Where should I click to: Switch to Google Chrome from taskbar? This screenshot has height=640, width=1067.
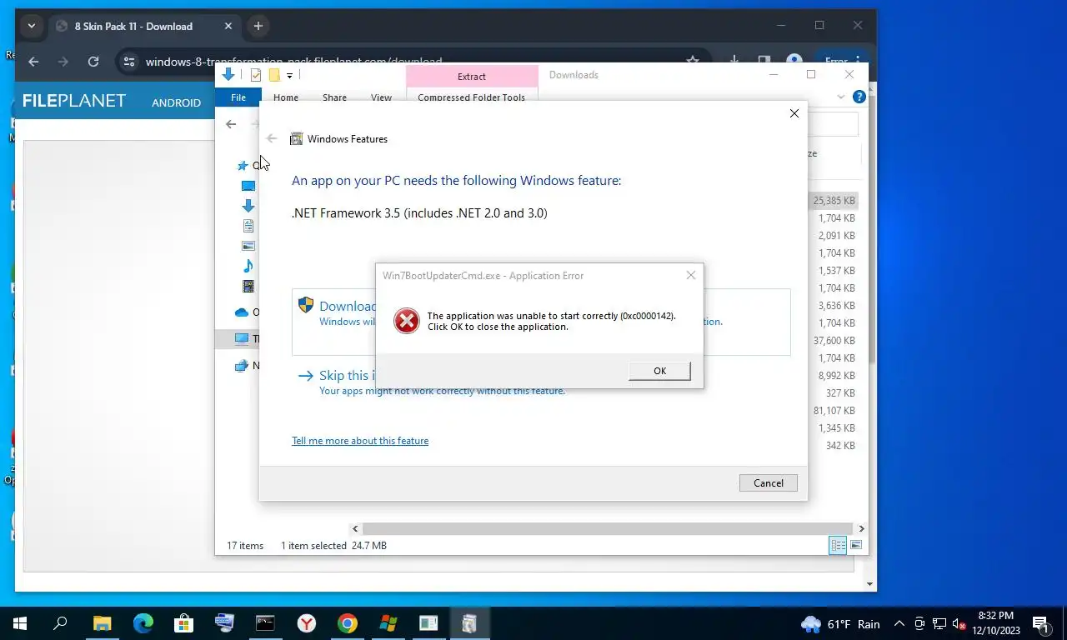tap(347, 623)
